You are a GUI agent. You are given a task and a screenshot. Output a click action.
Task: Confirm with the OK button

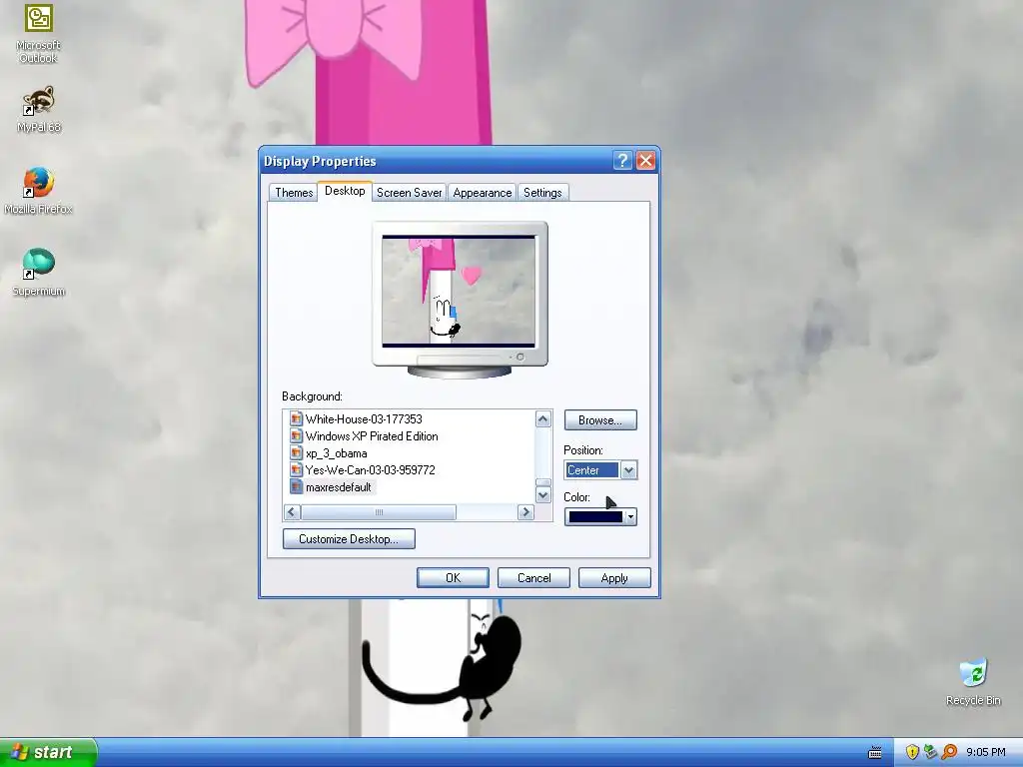[x=453, y=578]
